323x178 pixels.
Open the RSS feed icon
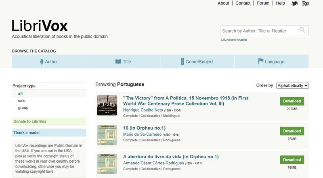306,4
